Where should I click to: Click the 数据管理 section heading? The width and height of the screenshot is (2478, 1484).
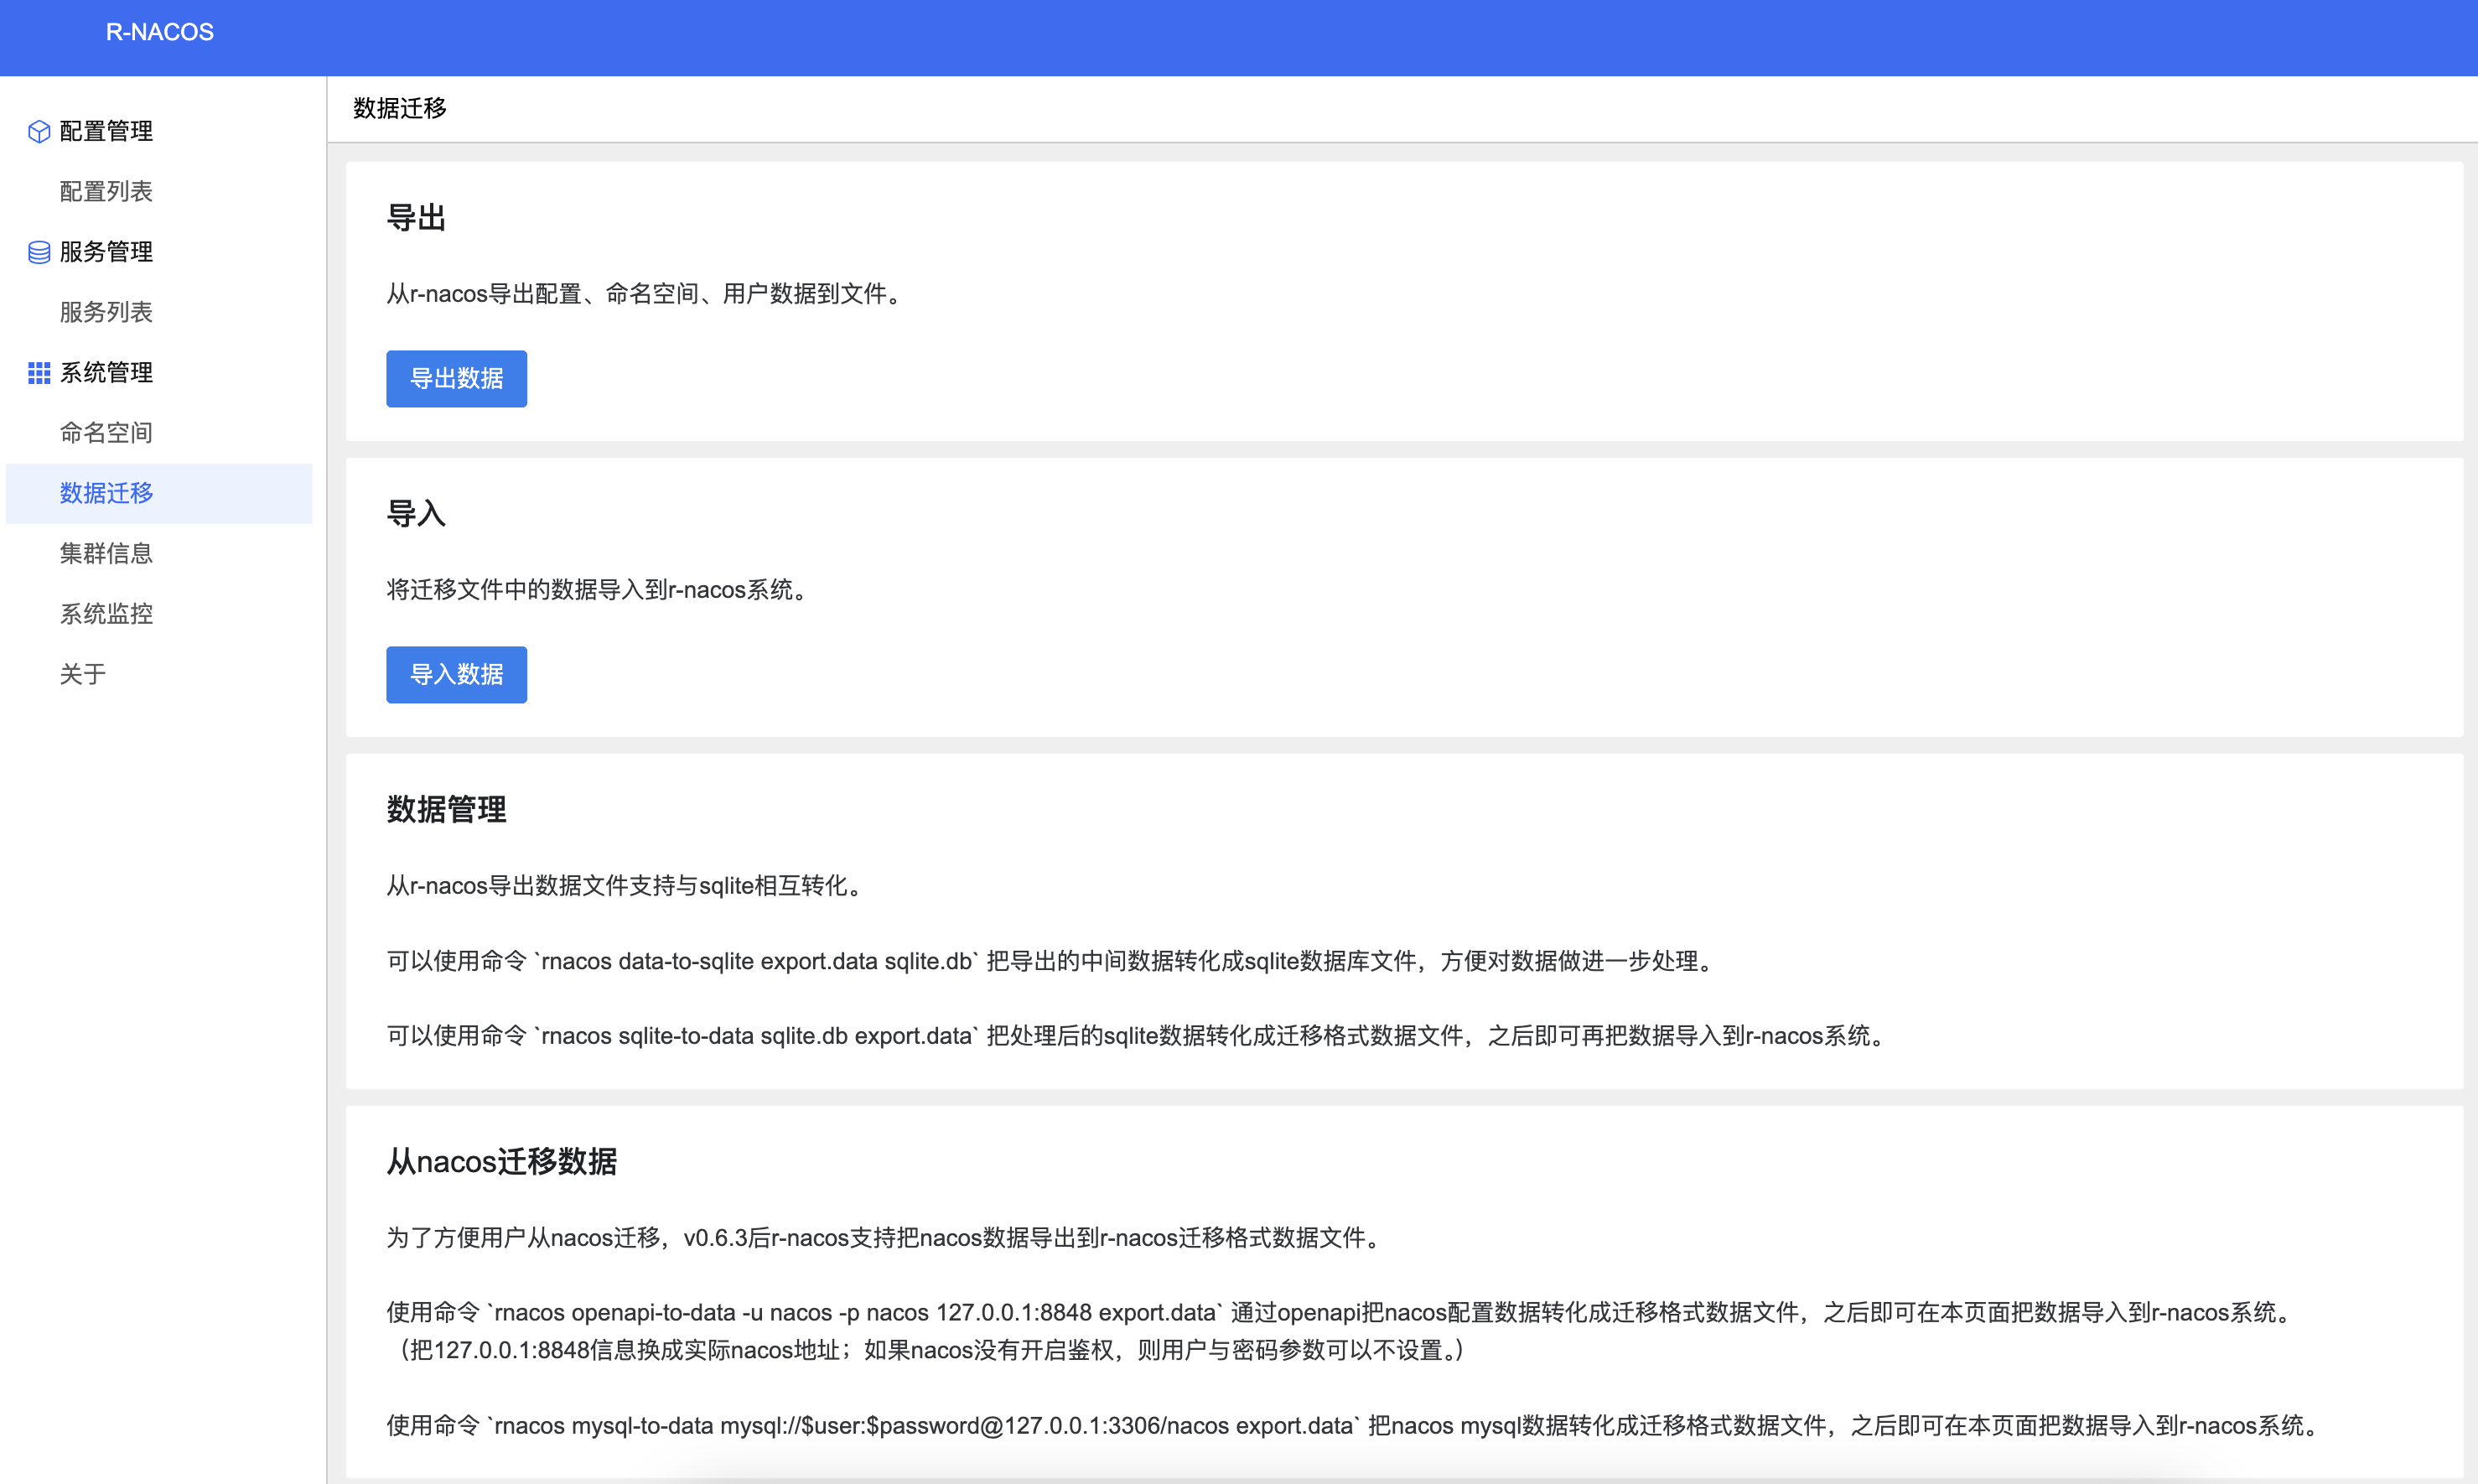coord(446,810)
